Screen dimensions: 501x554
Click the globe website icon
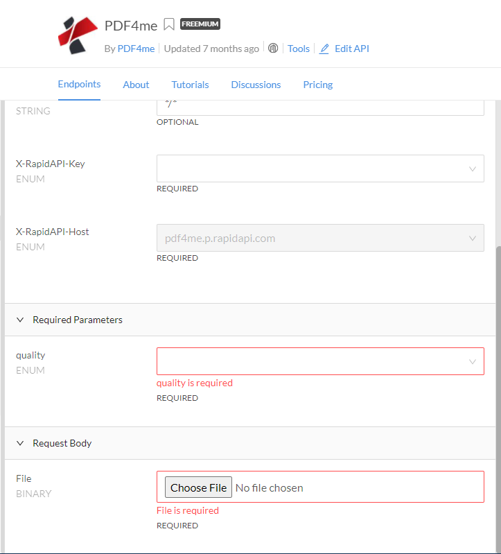(x=273, y=48)
